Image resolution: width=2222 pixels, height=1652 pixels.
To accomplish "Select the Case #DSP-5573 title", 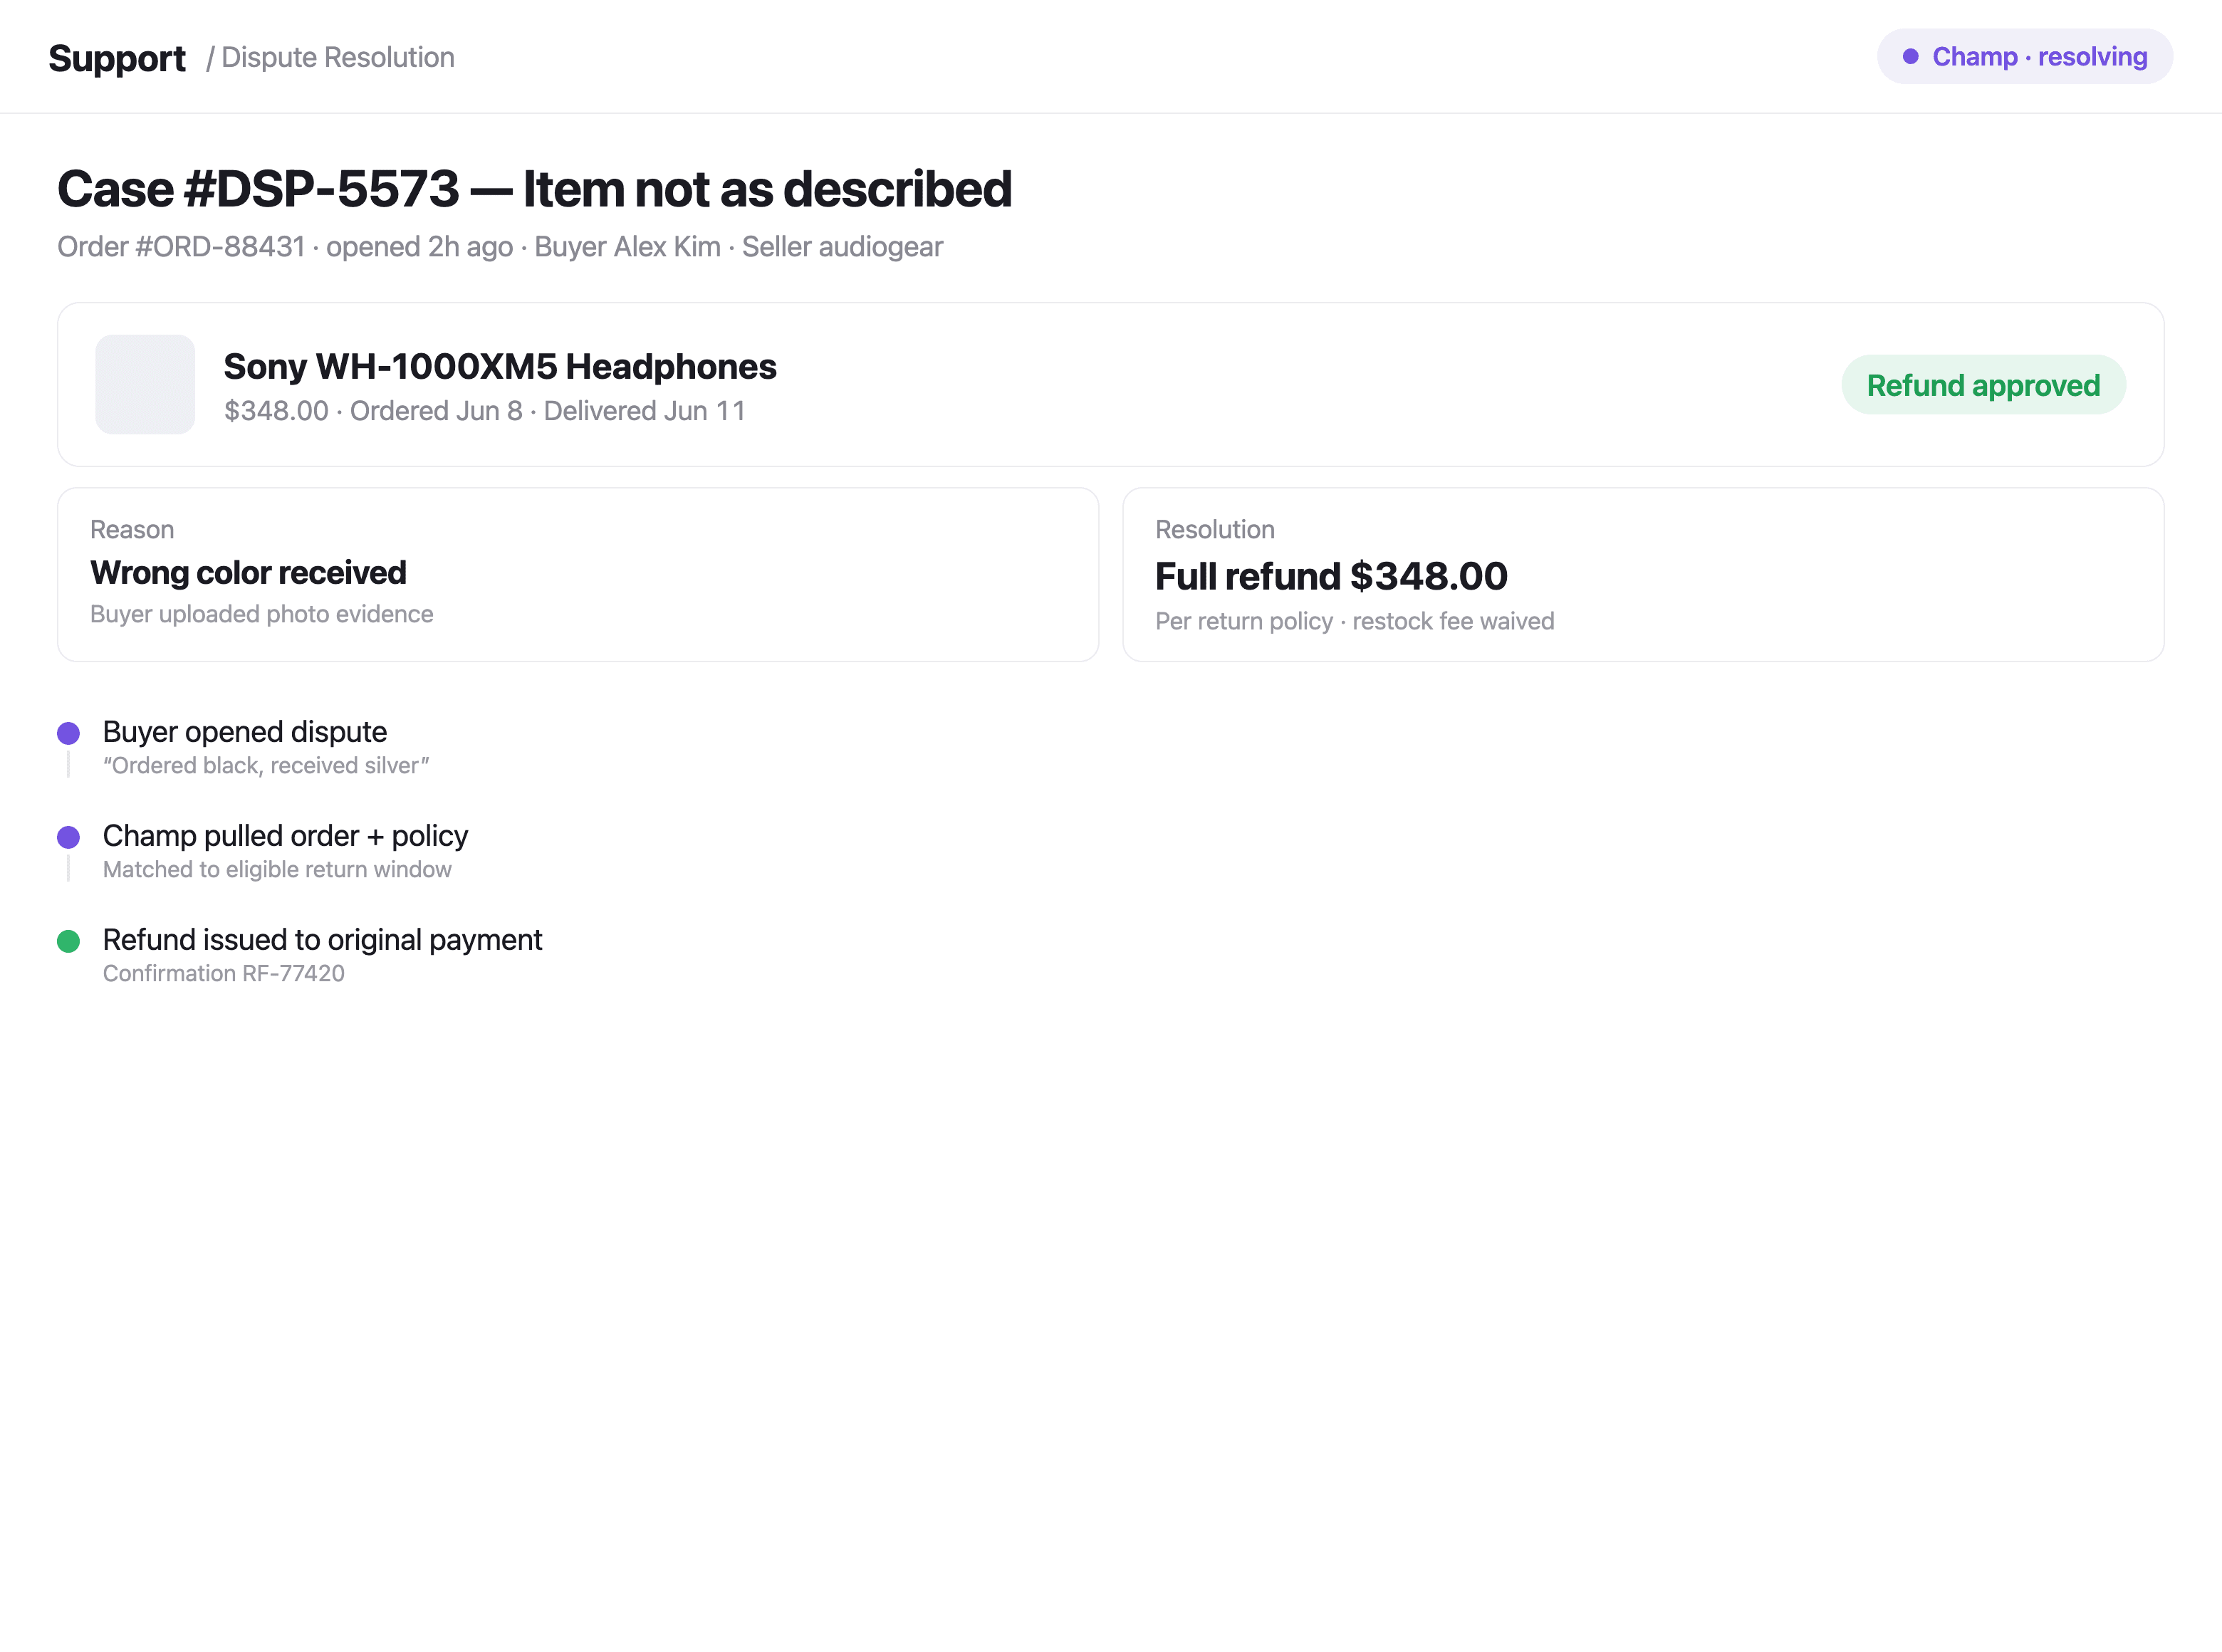I will coord(535,189).
